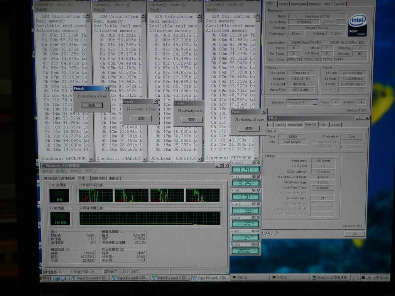Select the 網路功能 tab in Task Manager
395x296 pixels.
(x=98, y=178)
